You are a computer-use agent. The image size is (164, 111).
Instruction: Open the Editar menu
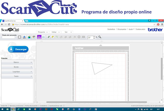[55, 32]
